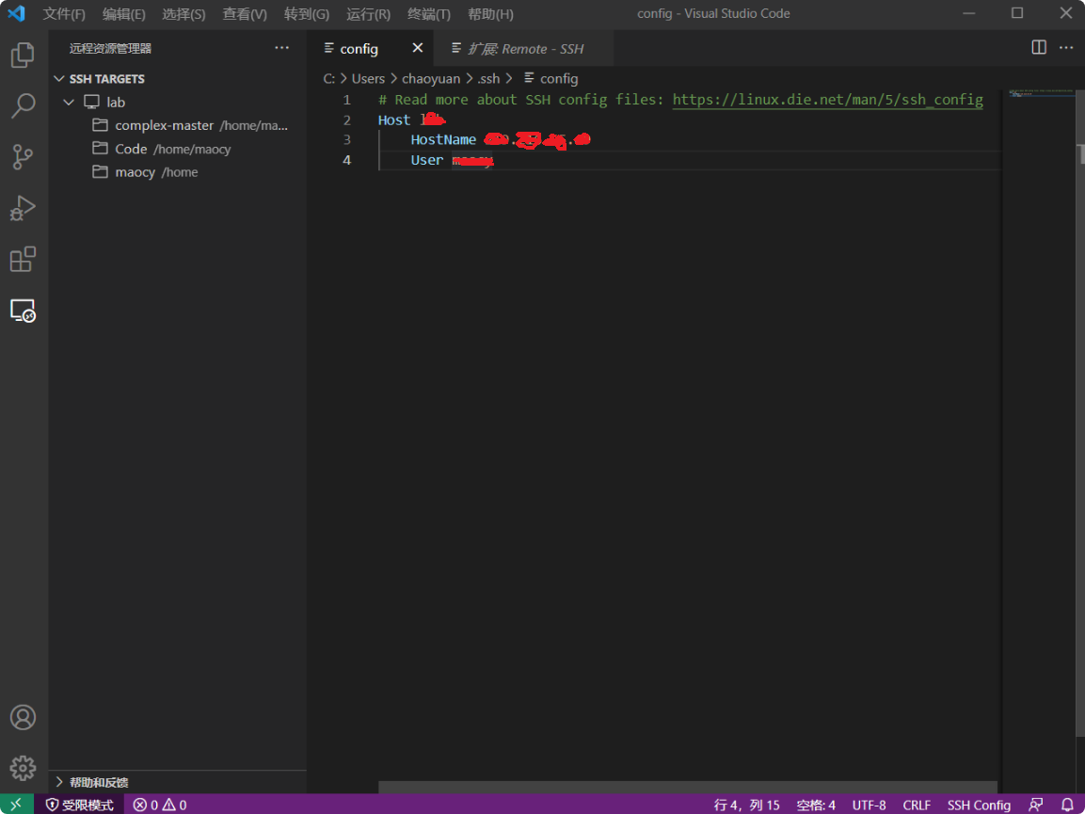Open the 运行(R) menu

coord(368,14)
